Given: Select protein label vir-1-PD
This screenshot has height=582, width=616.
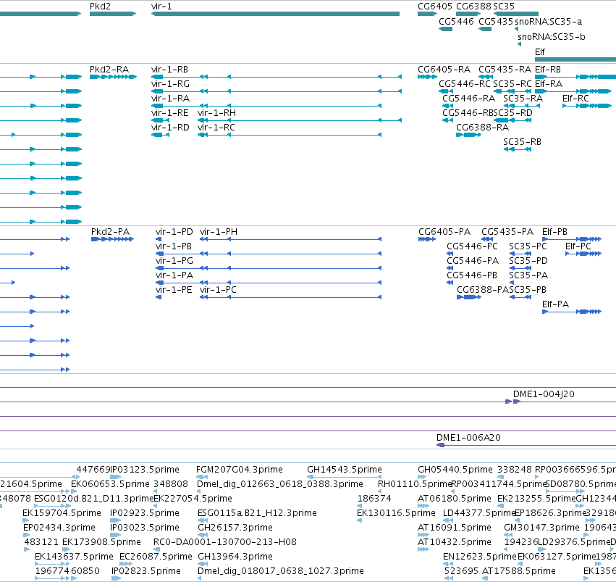Looking at the screenshot, I should (174, 232).
